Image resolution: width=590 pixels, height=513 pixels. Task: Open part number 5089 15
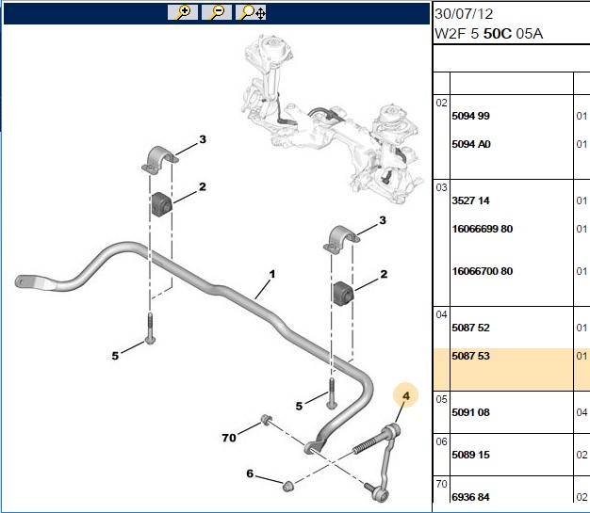[x=470, y=455]
